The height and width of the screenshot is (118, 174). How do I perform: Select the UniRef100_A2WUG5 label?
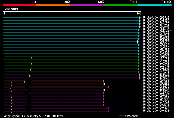[x=156, y=48]
